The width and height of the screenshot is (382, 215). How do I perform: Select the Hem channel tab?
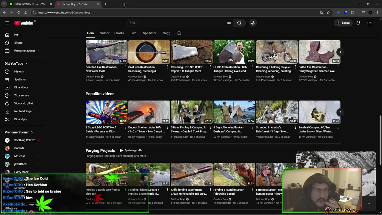pyautogui.click(x=90, y=33)
